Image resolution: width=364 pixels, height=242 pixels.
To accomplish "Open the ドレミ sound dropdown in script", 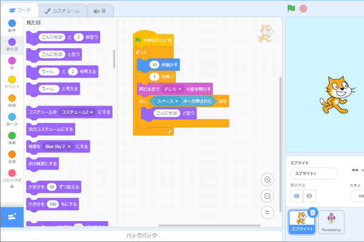I will pyautogui.click(x=173, y=89).
